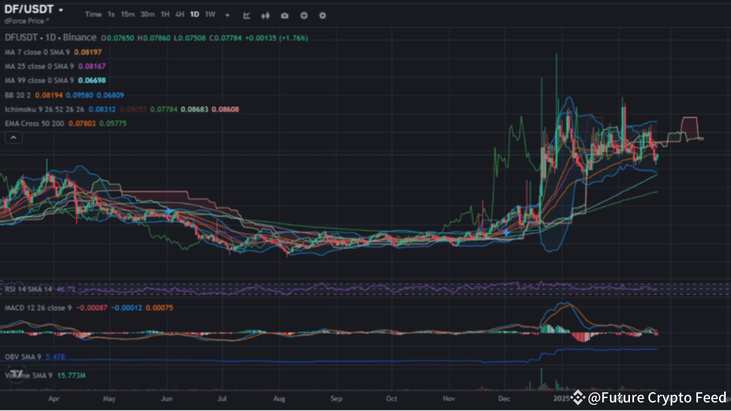
Task: Select the 1W weekly timeframe
Action: tap(210, 15)
